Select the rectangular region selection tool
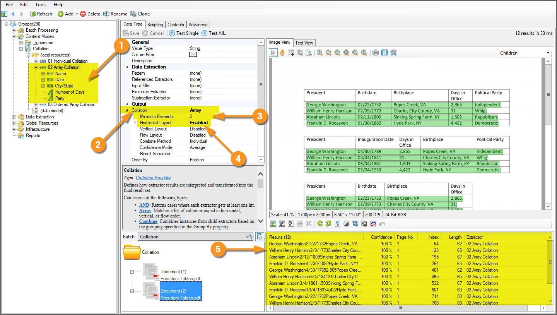This screenshot has width=557, height=315. pos(290,53)
